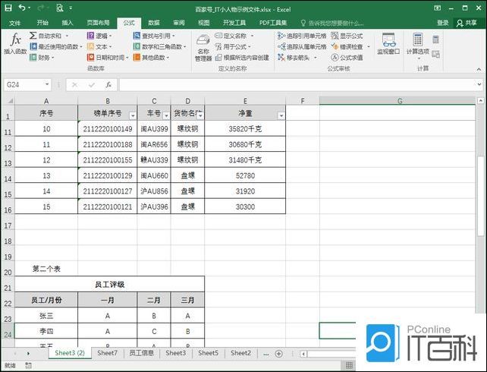The height and width of the screenshot is (372, 487).
Task: Click into the formula bar input
Action: point(297,84)
